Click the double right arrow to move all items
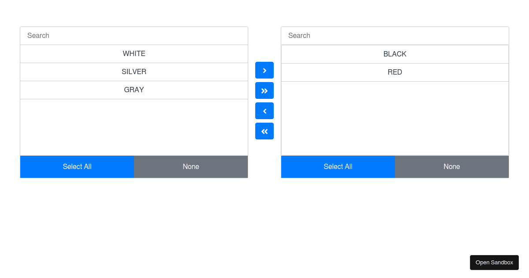529x278 pixels. click(x=264, y=90)
